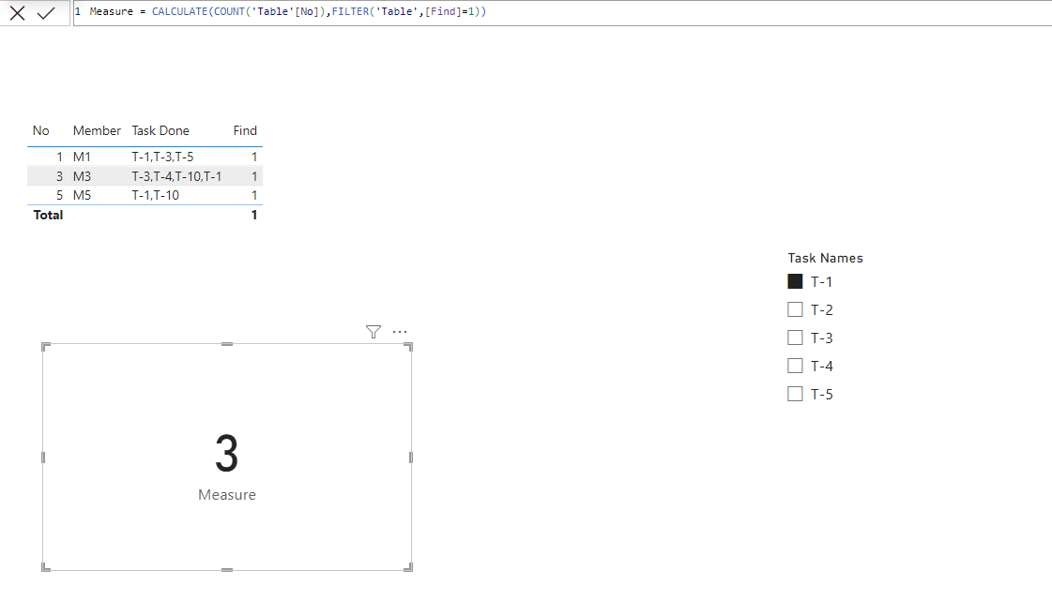The width and height of the screenshot is (1052, 615).
Task: Select the M1 member cell
Action: pos(82,157)
